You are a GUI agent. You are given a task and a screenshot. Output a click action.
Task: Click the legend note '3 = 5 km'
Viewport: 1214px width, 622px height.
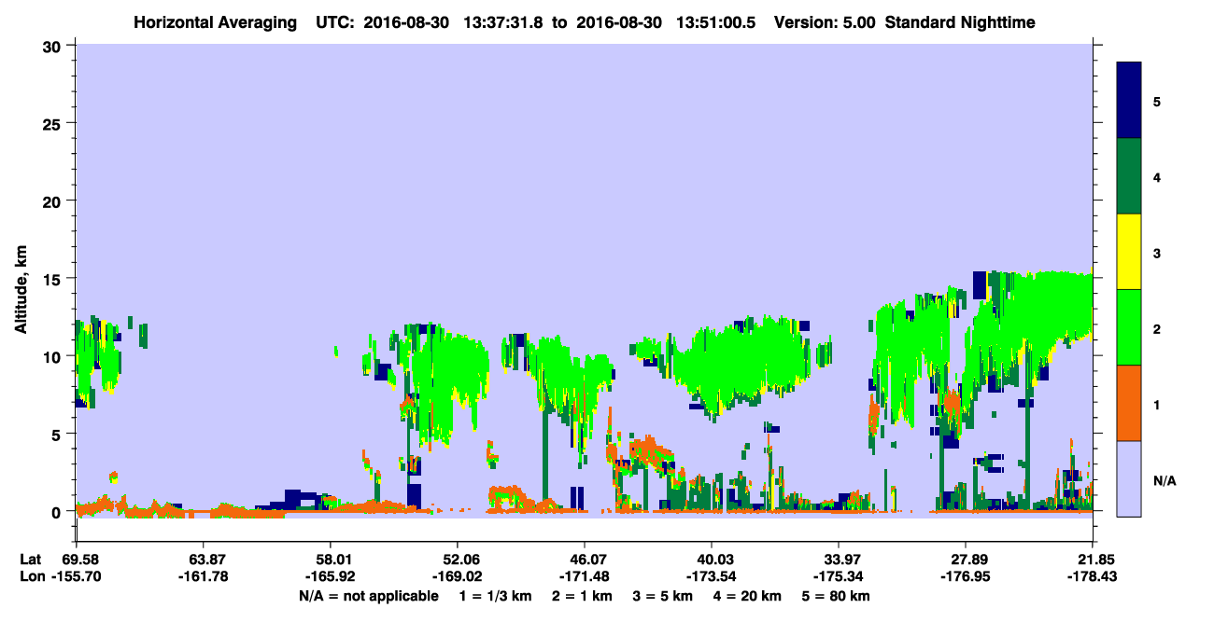click(x=662, y=596)
